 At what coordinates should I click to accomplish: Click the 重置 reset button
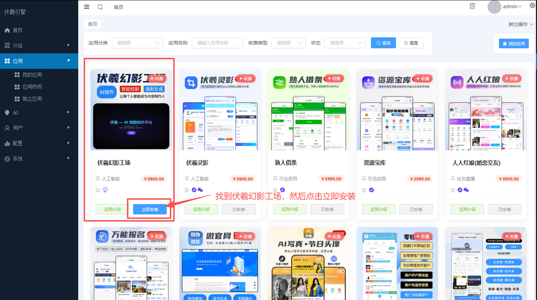[411, 43]
